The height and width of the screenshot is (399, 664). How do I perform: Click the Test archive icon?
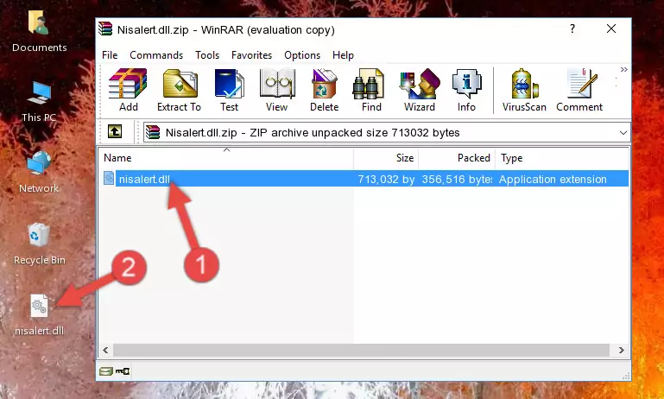click(x=229, y=90)
